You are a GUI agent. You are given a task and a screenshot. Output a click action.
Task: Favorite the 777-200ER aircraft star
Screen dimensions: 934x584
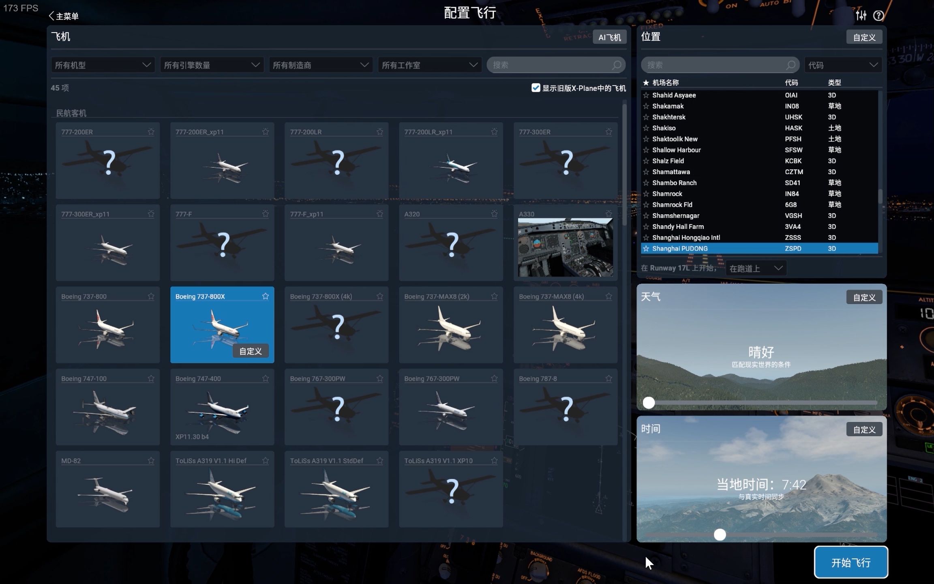coord(151,131)
